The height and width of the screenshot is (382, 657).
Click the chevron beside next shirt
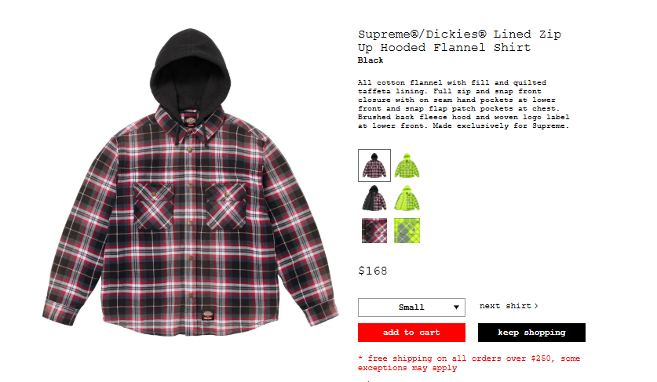point(536,306)
